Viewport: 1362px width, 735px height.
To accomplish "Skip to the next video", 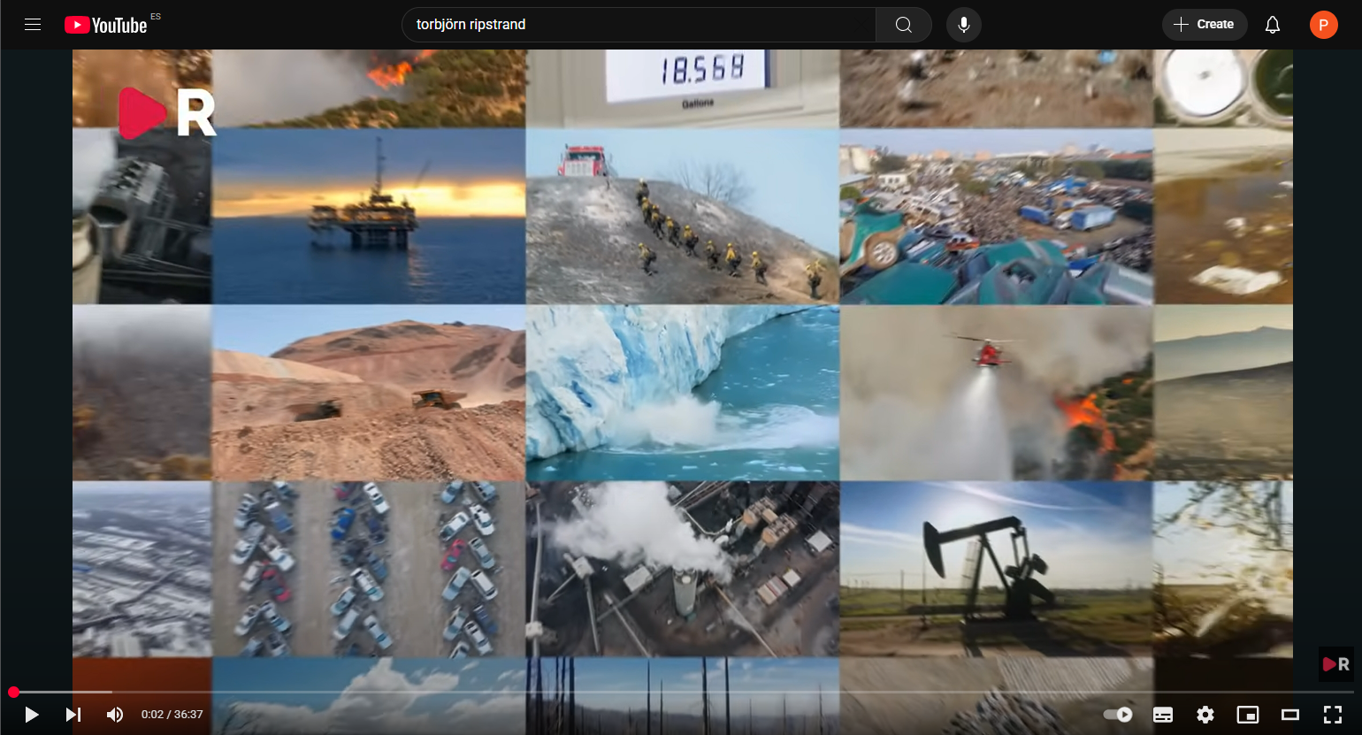I will [73, 715].
